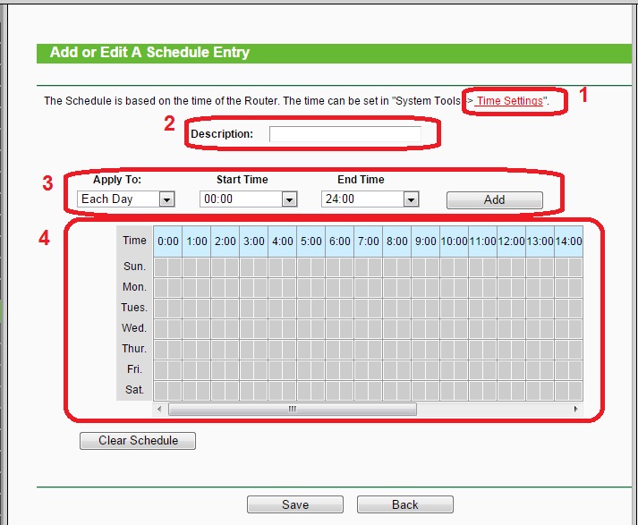Save the schedule entry
Screen dimensions: 638x525
click(294, 504)
